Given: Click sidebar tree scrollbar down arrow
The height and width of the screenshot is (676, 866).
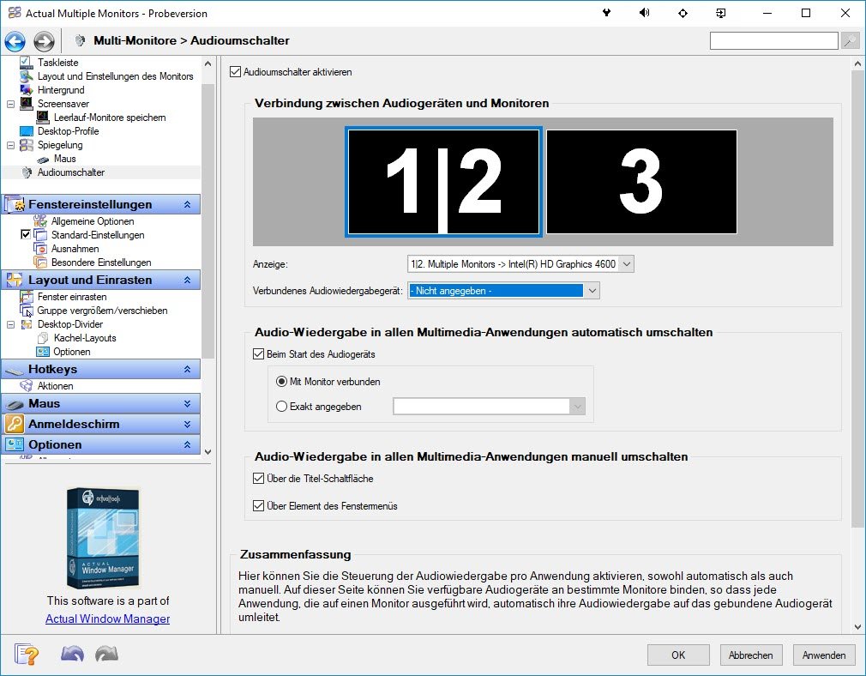Looking at the screenshot, I should 207,451.
